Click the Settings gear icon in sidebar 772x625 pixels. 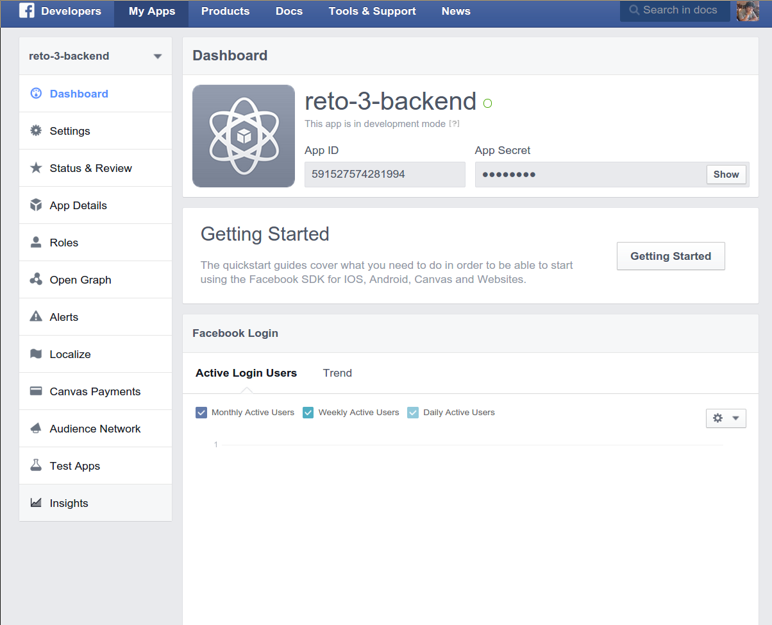click(x=36, y=130)
